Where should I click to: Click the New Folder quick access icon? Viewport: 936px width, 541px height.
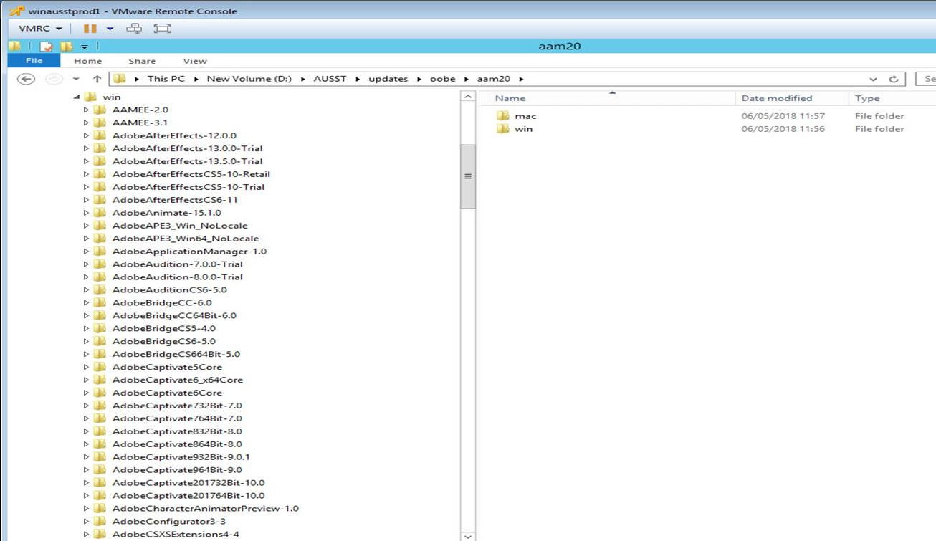[x=66, y=47]
